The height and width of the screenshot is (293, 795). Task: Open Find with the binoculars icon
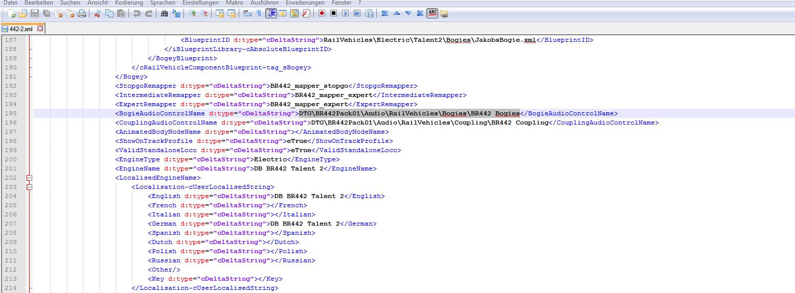click(164, 13)
